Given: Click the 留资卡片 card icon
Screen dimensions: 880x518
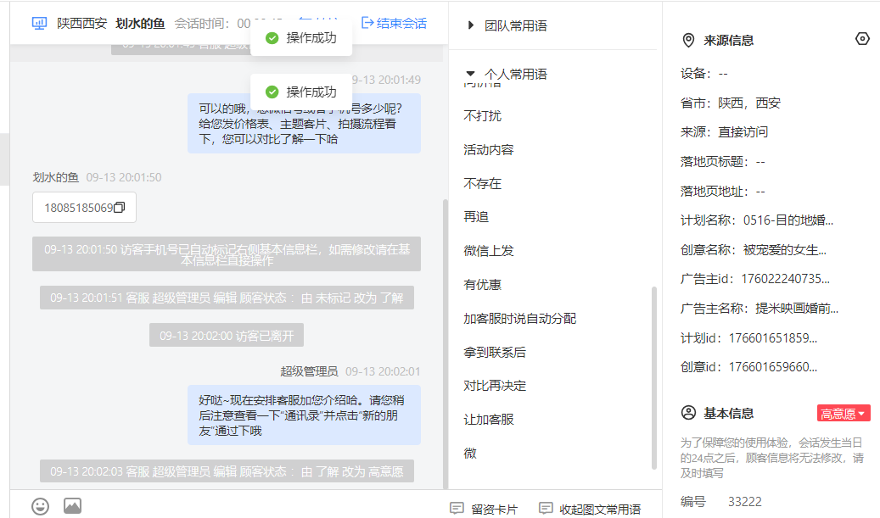Looking at the screenshot, I should coord(457,509).
